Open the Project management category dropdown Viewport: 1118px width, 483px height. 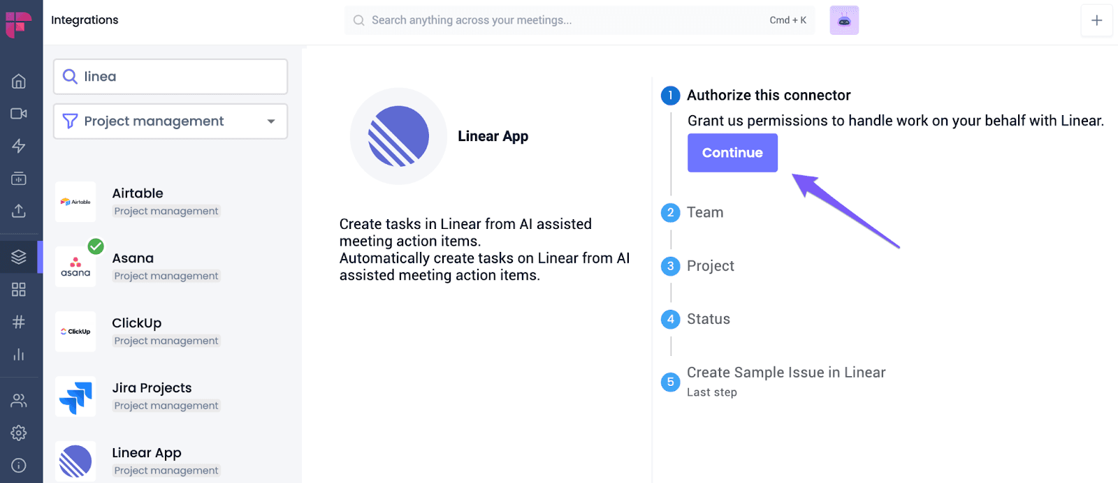click(x=170, y=121)
